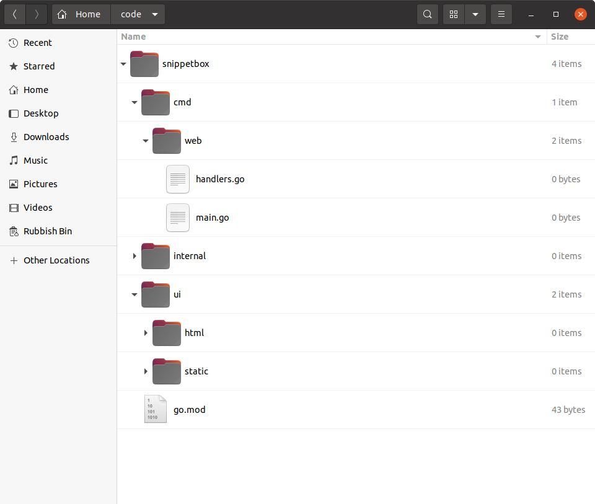The height and width of the screenshot is (504, 595).
Task: Open view options dropdown arrow
Action: coord(475,14)
